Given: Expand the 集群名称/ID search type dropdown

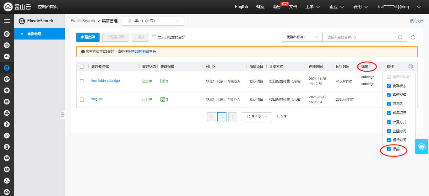Looking at the screenshot, I should (x=302, y=37).
